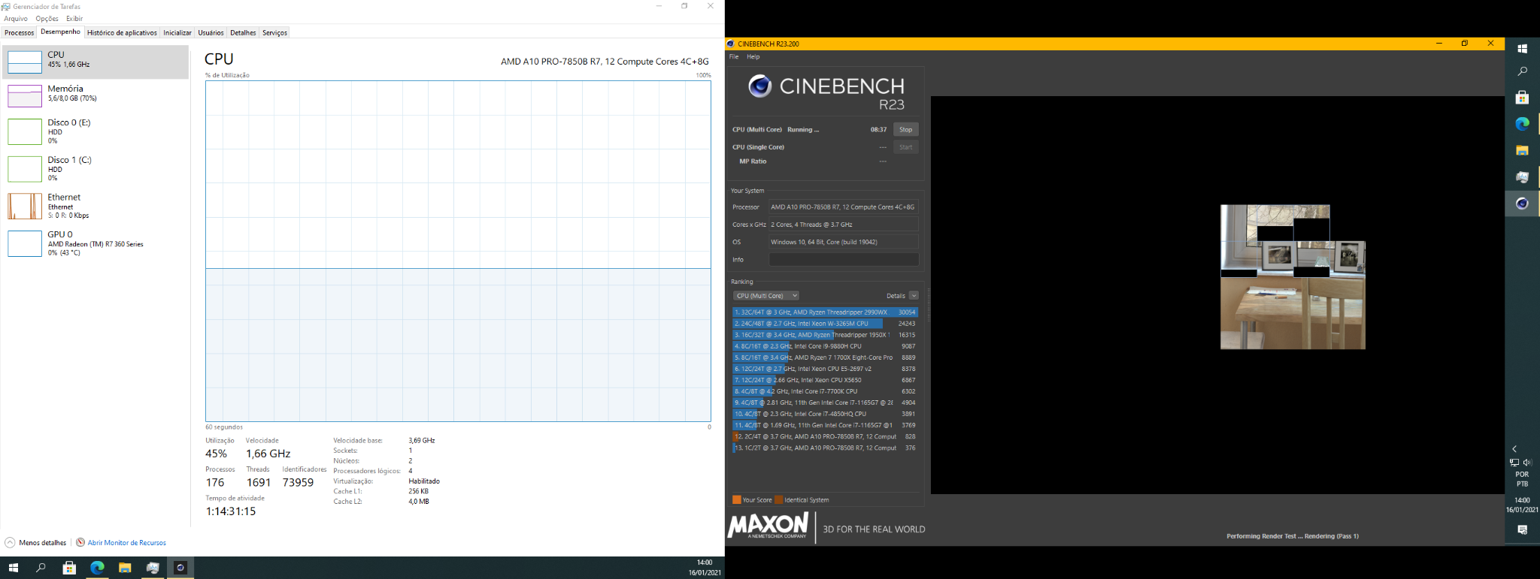
Task: Open the File menu in Cinebench
Action: pos(734,57)
